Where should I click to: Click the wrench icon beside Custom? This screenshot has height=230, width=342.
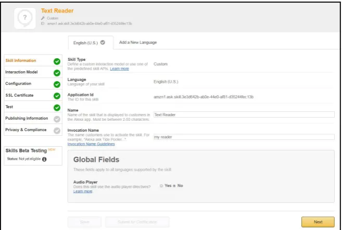(43, 18)
